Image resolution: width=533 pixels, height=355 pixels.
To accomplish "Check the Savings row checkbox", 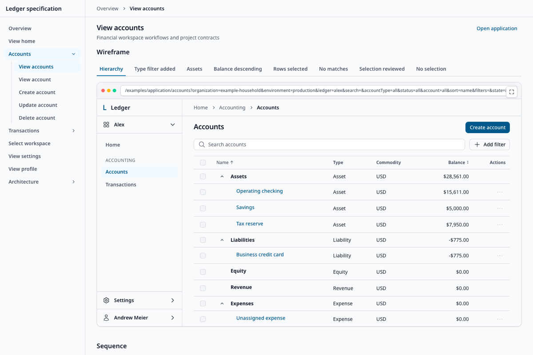I will pos(203,209).
